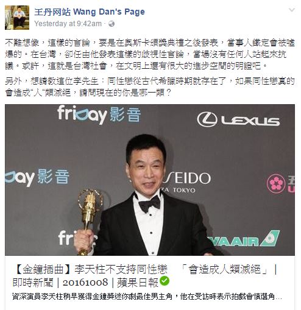
Task: Click the EVA Air logo in photo
Action: pyautogui.click(x=244, y=239)
